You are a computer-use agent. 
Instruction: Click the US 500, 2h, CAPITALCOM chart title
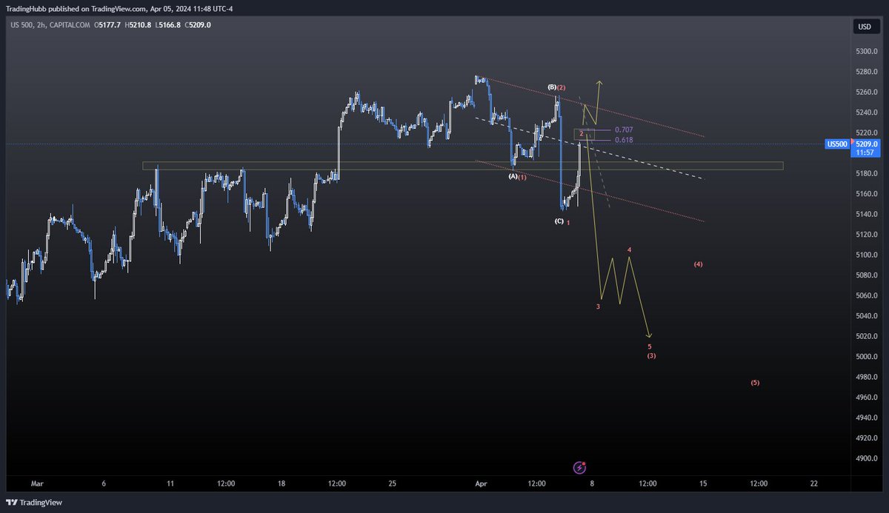tap(51, 24)
